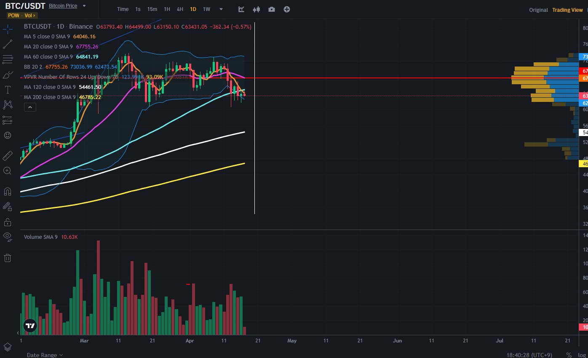
Task: Click the BTCUSDT 1D Binance chart title
Action: 58,27
